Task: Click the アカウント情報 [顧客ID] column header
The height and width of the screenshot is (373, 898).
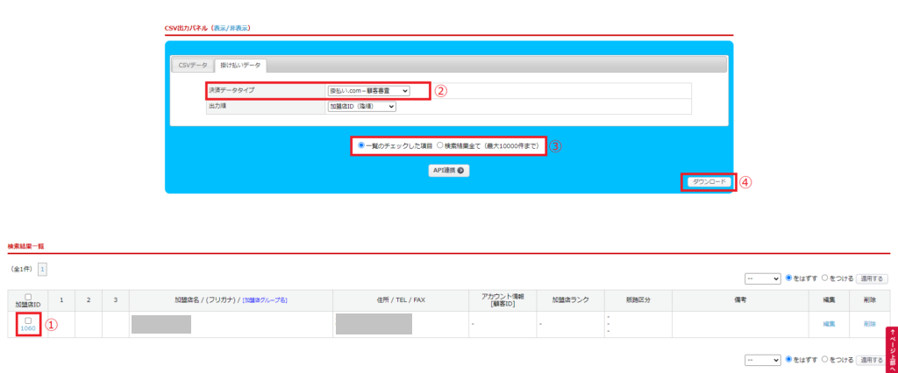Action: (501, 299)
